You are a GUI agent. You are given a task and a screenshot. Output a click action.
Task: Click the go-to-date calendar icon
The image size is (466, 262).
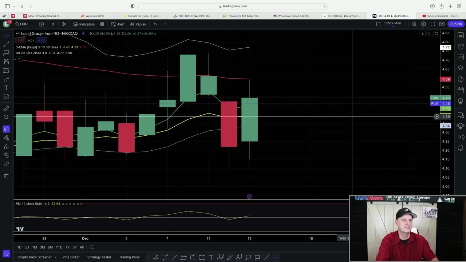click(92, 247)
